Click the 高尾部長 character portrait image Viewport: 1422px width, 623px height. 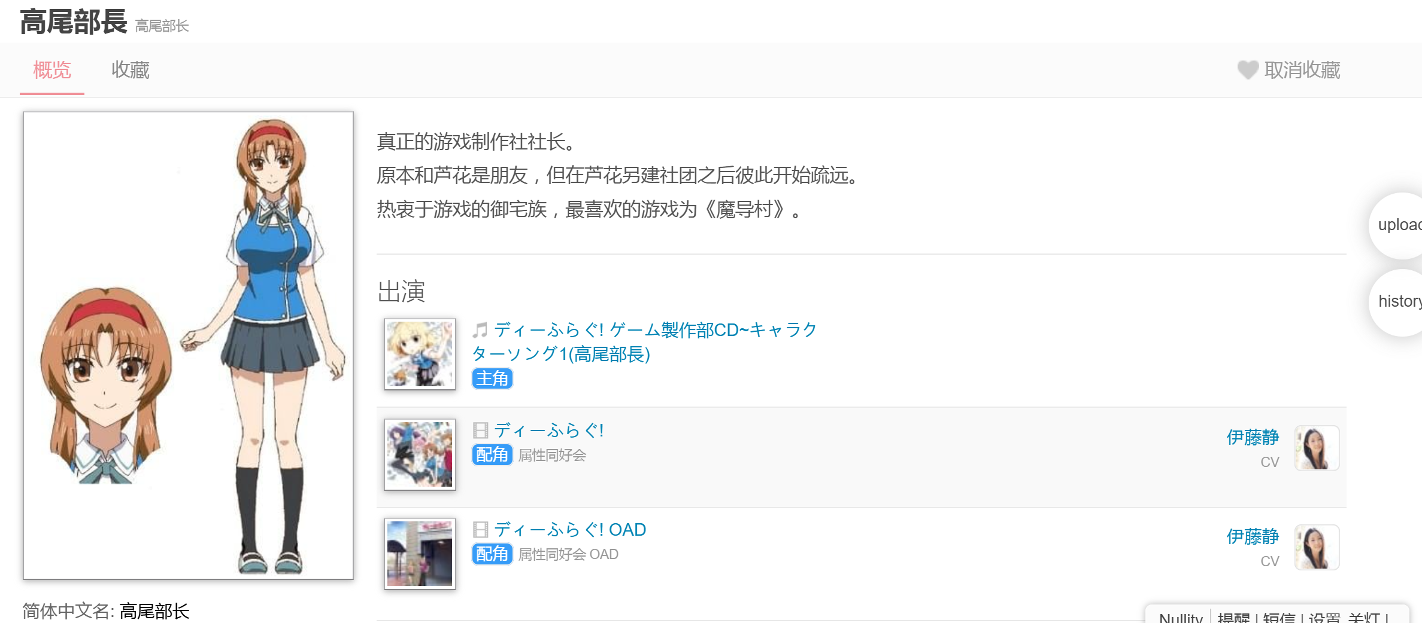[188, 346]
